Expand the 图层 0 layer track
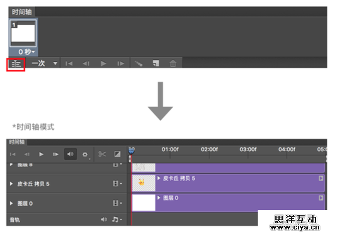This screenshot has width=338, height=237. (x=11, y=203)
